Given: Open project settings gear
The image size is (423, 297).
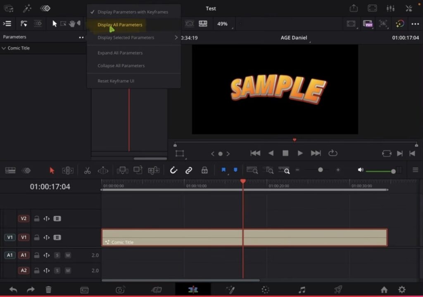Looking at the screenshot, I should coord(402,290).
